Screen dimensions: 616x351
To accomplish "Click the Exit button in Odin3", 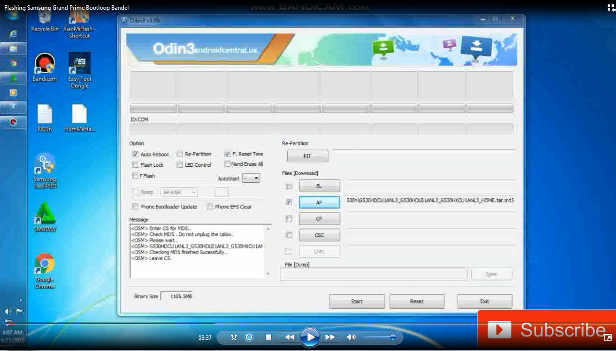I will pos(485,301).
